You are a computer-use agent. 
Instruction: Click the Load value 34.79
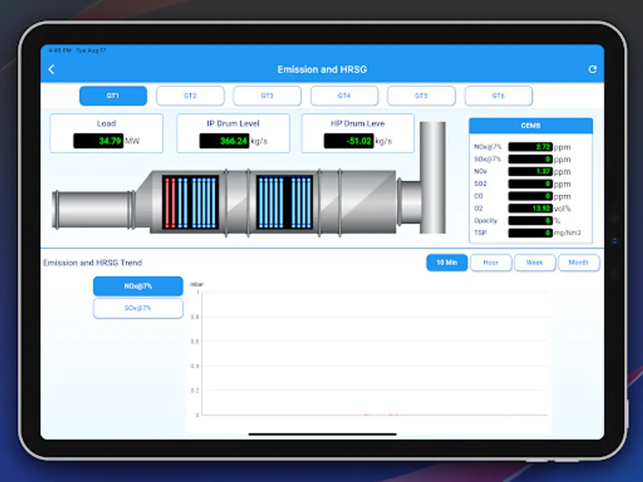(99, 141)
